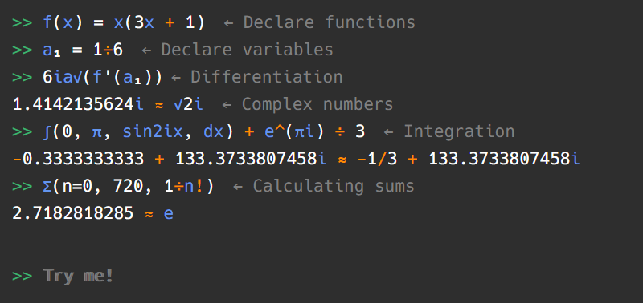The image size is (643, 303).
Task: Click the a₁ = 1÷6 variable declaration
Action: pos(83,50)
